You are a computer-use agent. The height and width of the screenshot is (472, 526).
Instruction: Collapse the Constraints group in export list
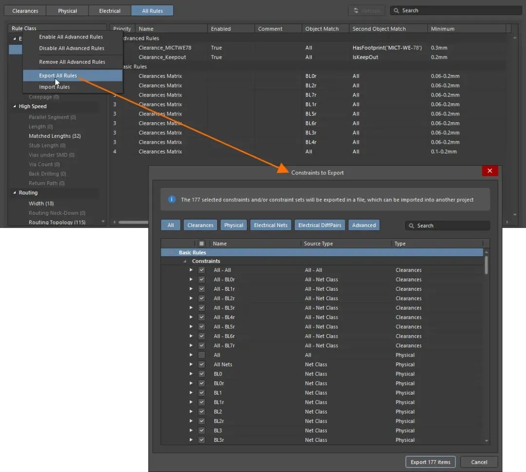pyautogui.click(x=185, y=261)
